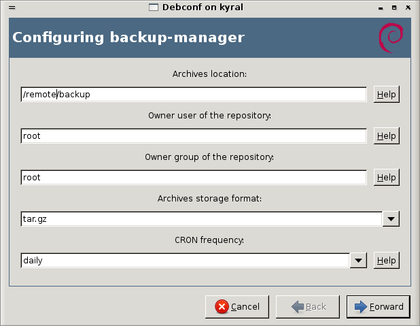The image size is (420, 326).
Task: Click the red X icon on Cancel
Action: (x=222, y=307)
